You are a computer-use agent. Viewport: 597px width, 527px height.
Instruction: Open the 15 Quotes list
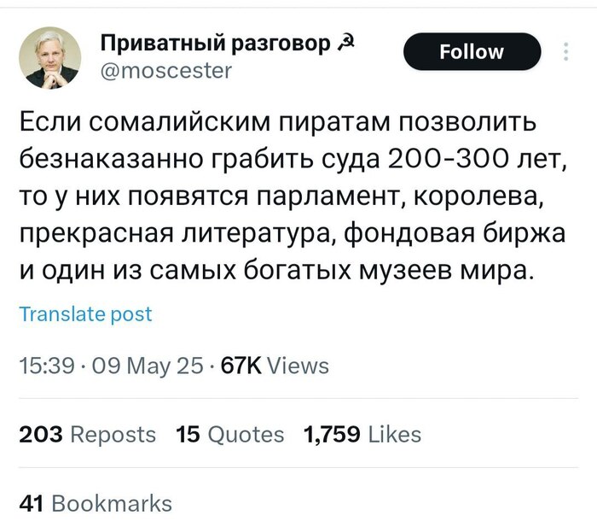point(229,435)
